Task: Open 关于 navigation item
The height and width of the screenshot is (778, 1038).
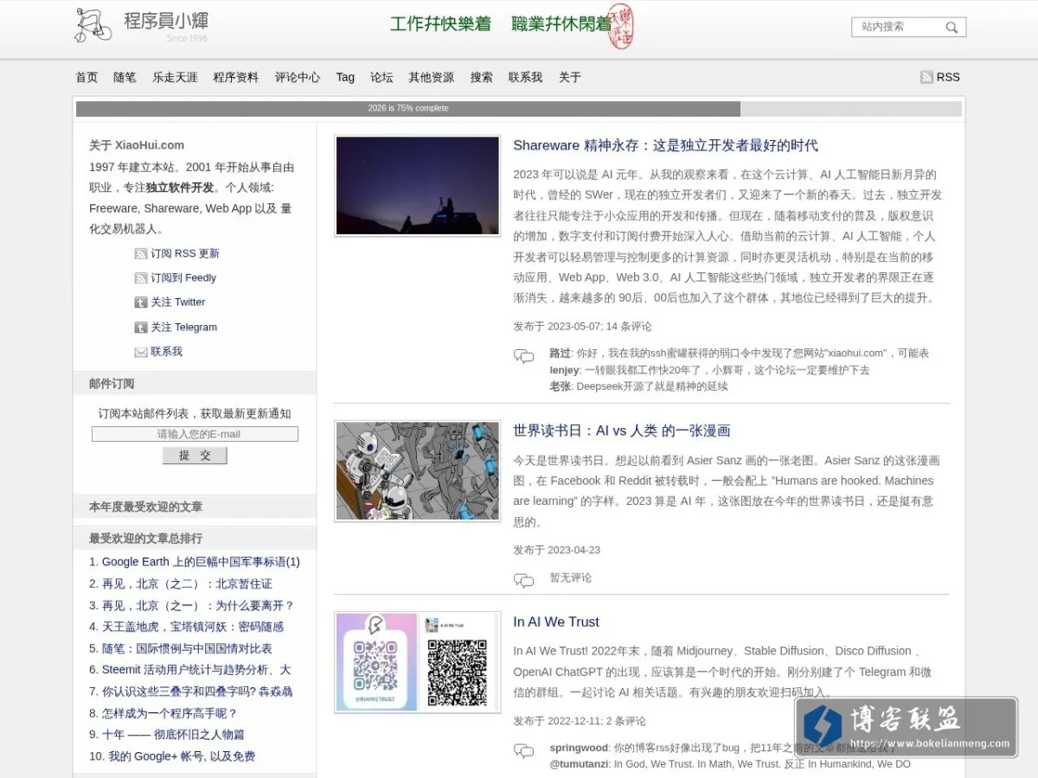Action: (x=570, y=77)
